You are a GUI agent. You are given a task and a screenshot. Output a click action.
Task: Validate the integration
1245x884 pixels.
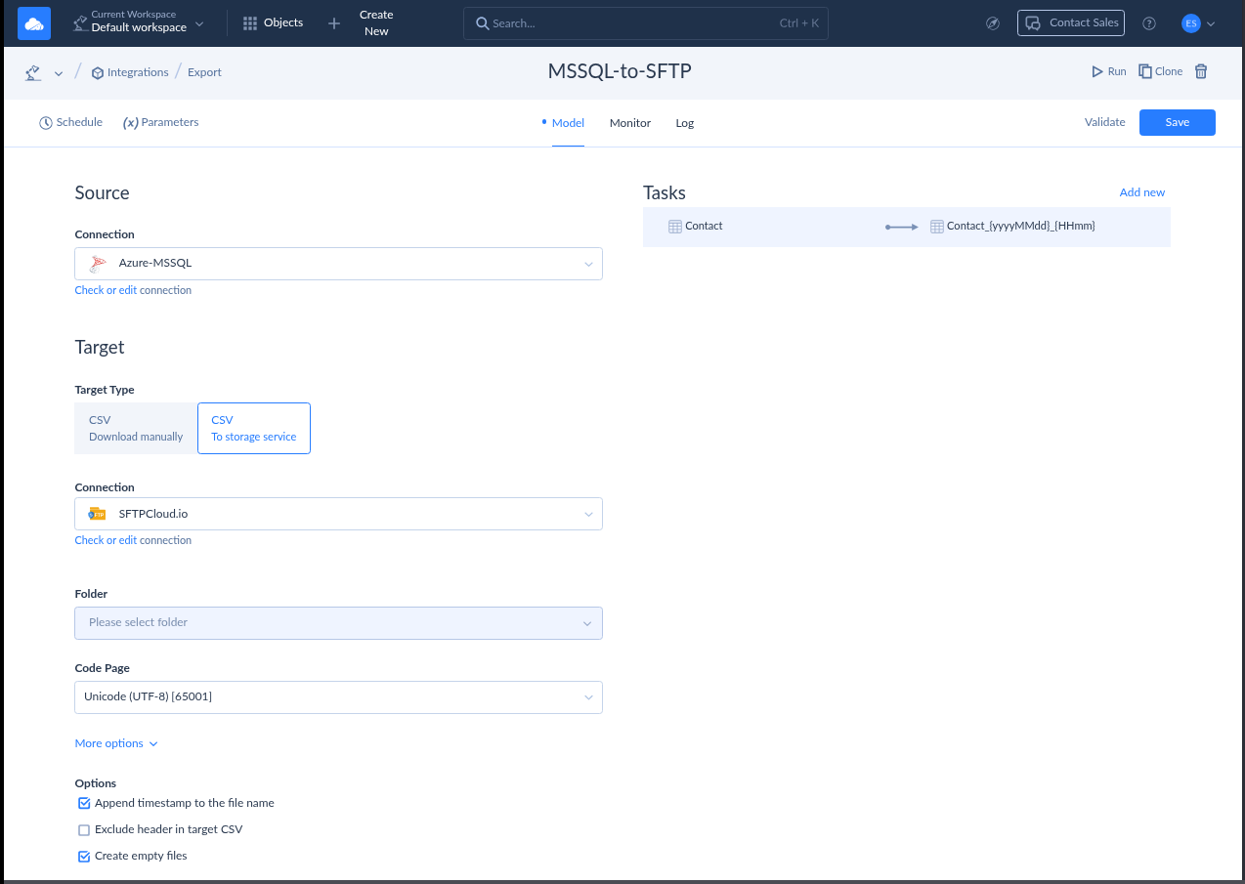pos(1104,122)
